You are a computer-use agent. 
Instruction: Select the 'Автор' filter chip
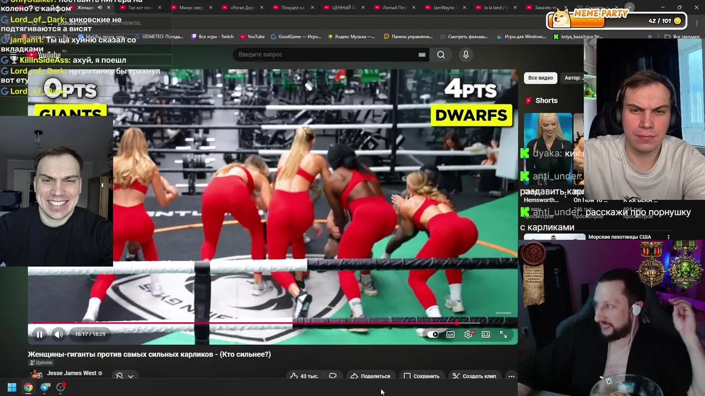(x=573, y=78)
